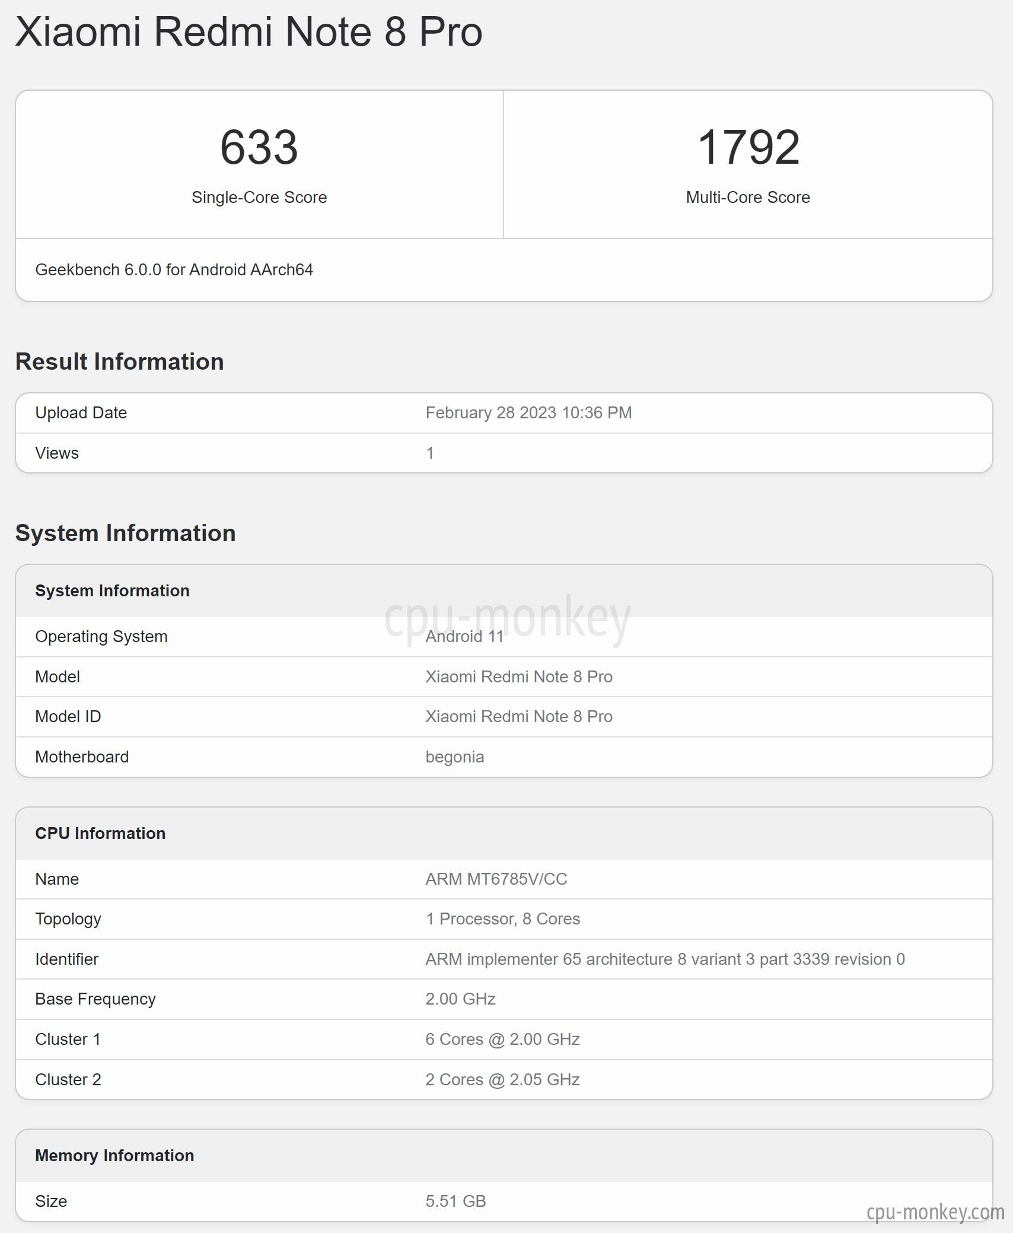Image resolution: width=1013 pixels, height=1233 pixels.
Task: Select the ARM implementer 65 identifier string
Action: point(665,959)
